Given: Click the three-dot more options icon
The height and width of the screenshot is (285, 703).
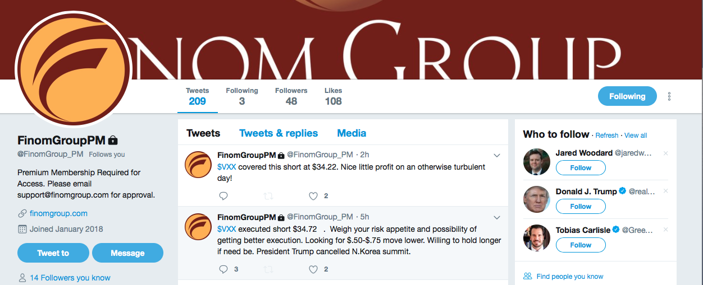Looking at the screenshot, I should coord(669,96).
